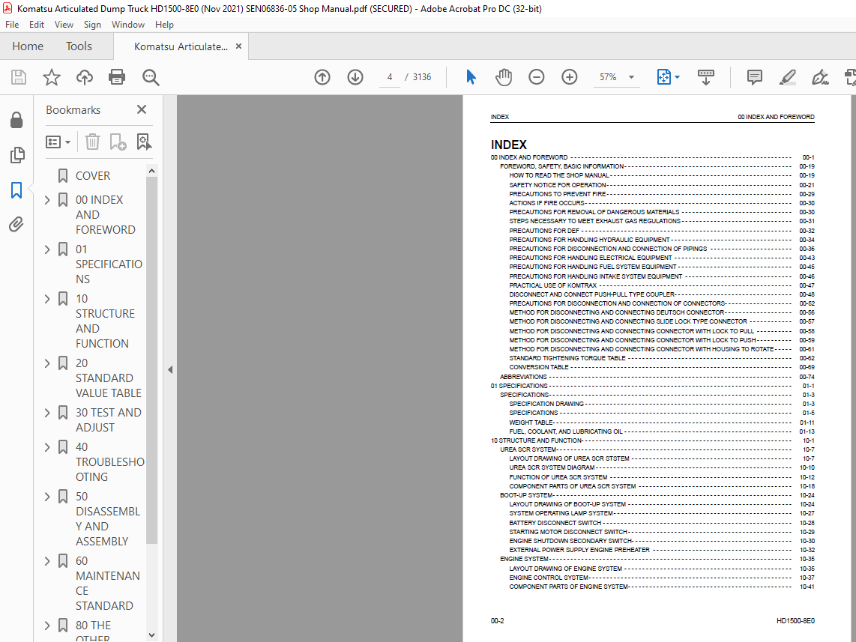The height and width of the screenshot is (642, 856).
Task: Add a comment with the speech bubble tool
Action: coord(755,77)
